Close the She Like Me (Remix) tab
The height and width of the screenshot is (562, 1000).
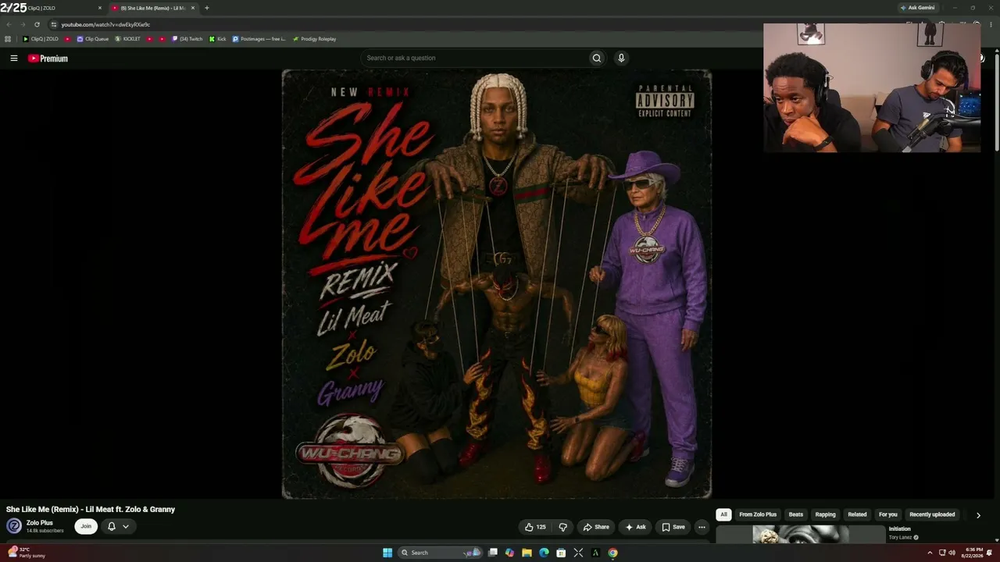pos(193,8)
